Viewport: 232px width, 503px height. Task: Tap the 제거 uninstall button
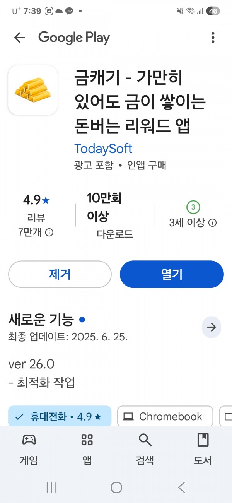60,274
